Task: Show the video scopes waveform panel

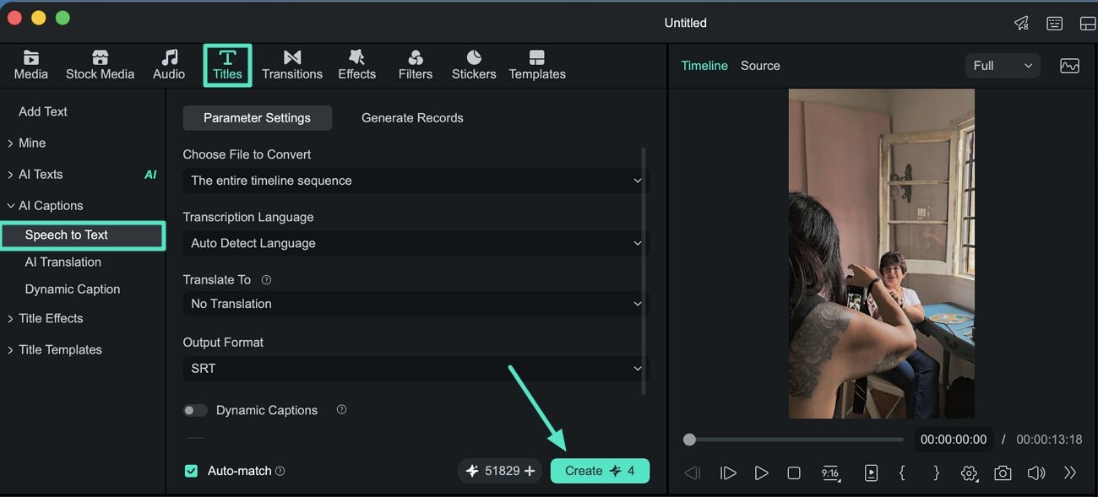Action: pos(1069,66)
